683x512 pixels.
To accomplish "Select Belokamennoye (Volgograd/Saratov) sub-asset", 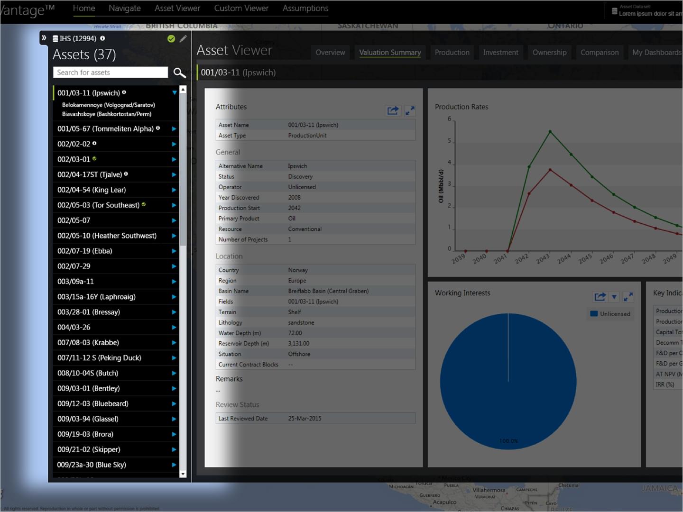I will [108, 105].
